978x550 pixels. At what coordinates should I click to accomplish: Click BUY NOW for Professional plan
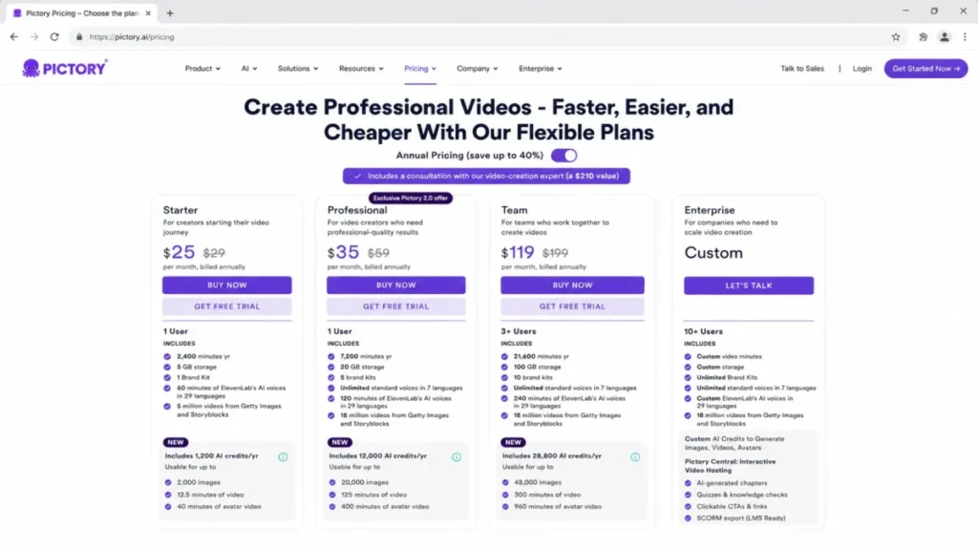point(396,285)
